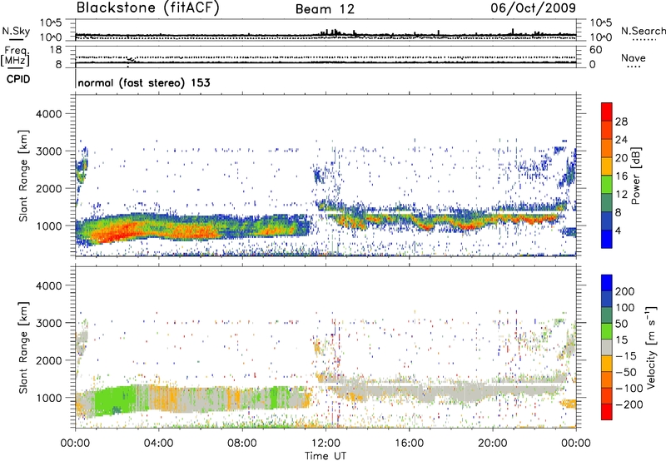Select the '-15' Velocity colorbar tick label
This screenshot has width=666, height=461.
click(x=626, y=356)
